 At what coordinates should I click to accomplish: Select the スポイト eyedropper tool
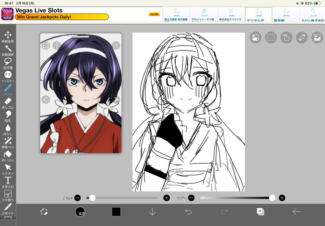coord(8,209)
